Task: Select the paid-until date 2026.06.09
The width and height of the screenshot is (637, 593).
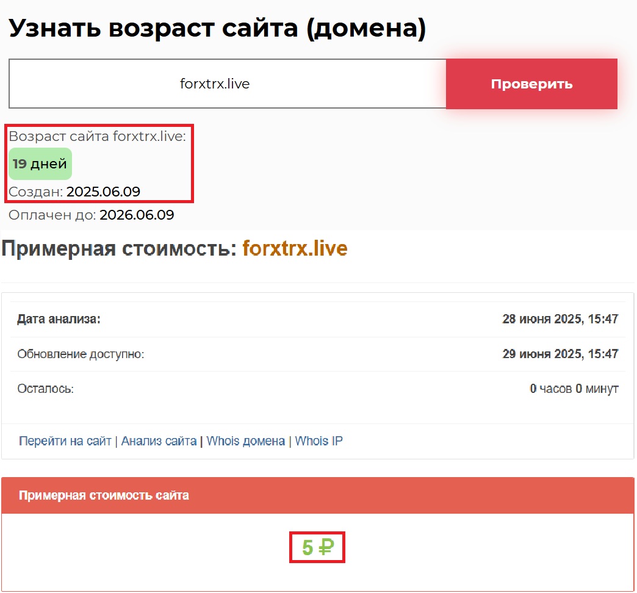Action: point(137,215)
